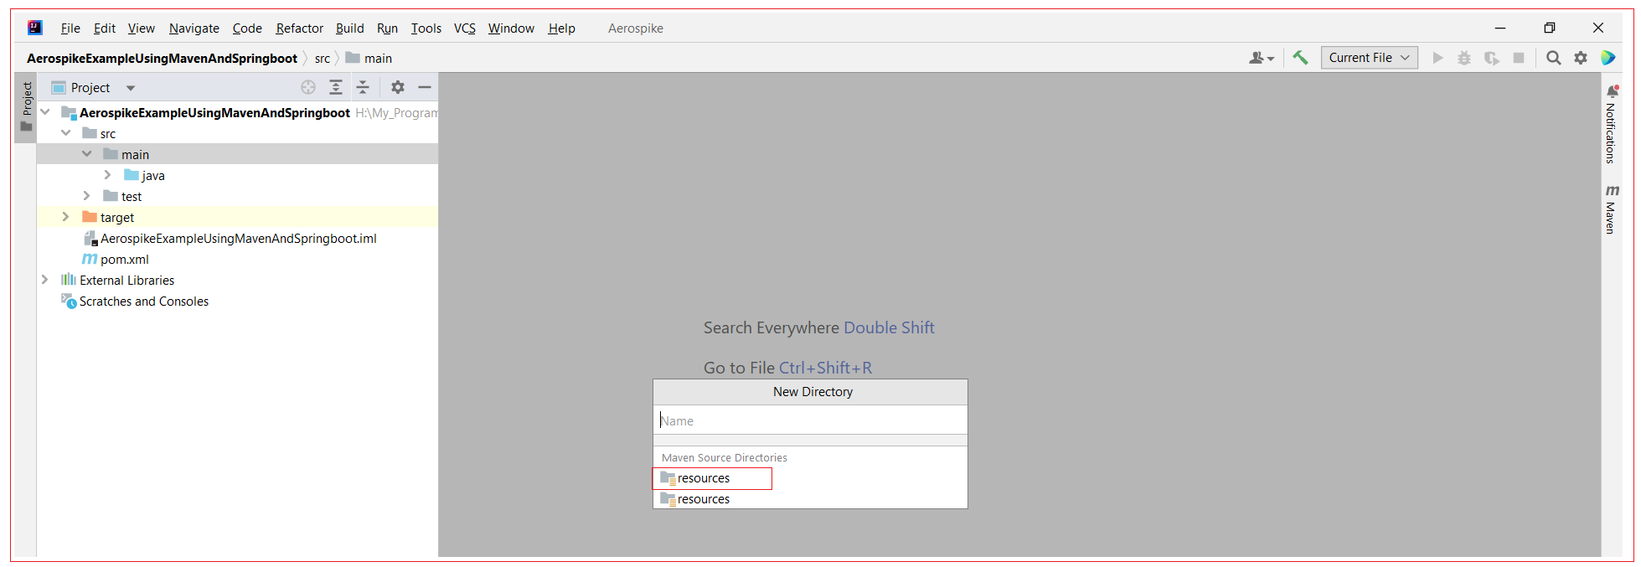Open the Help menu
Image resolution: width=1641 pixels, height=567 pixels.
pyautogui.click(x=562, y=28)
